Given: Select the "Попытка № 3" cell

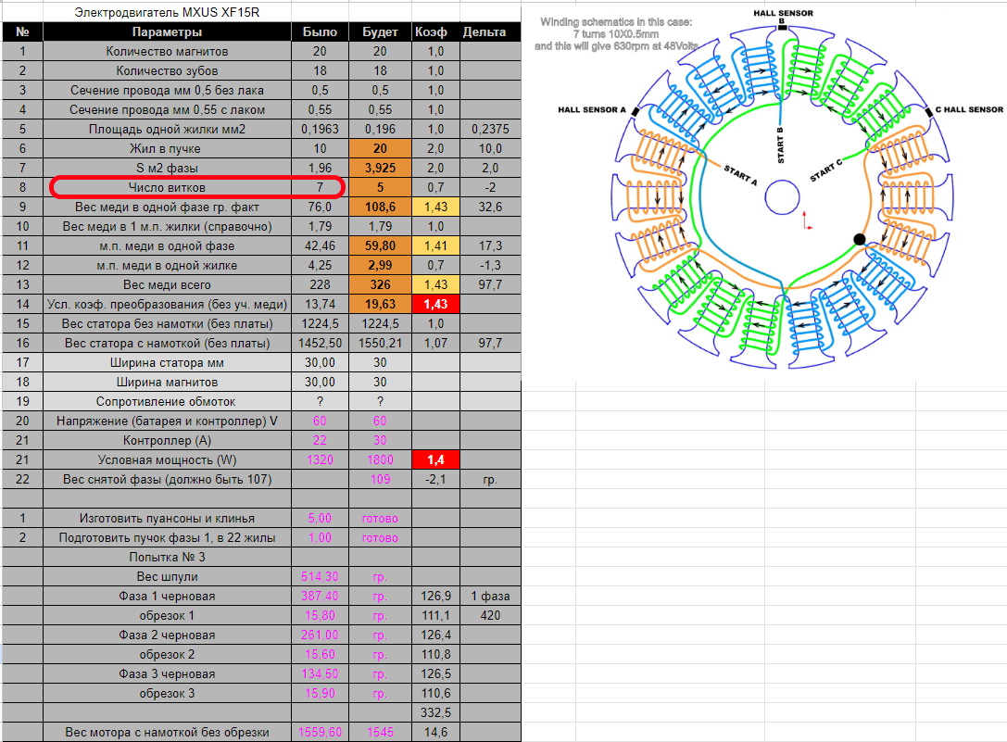Looking at the screenshot, I should tap(167, 557).
